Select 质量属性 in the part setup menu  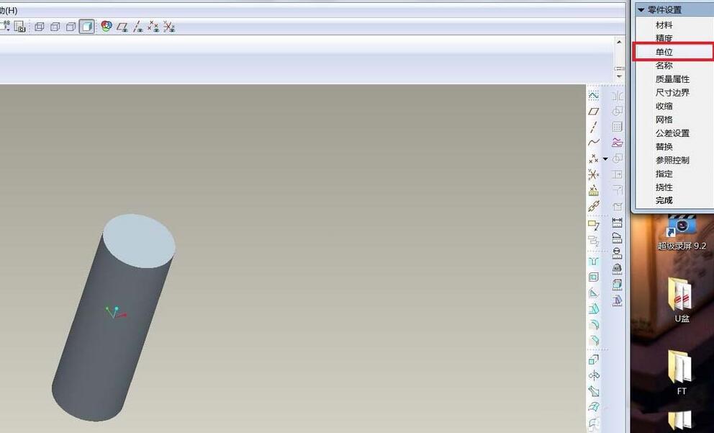pyautogui.click(x=672, y=79)
